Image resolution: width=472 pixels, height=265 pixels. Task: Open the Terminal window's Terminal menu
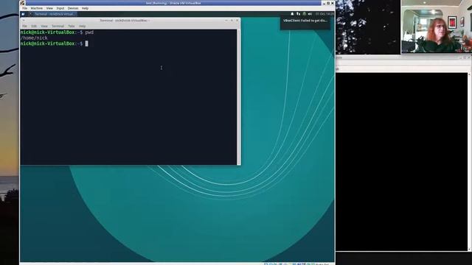pyautogui.click(x=58, y=26)
